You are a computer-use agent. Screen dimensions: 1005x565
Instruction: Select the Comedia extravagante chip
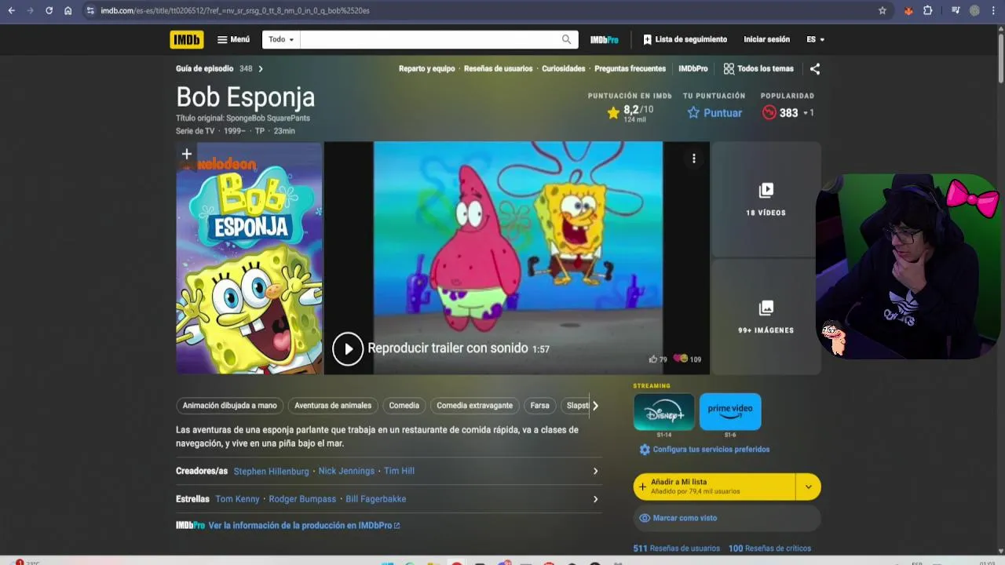(x=474, y=406)
